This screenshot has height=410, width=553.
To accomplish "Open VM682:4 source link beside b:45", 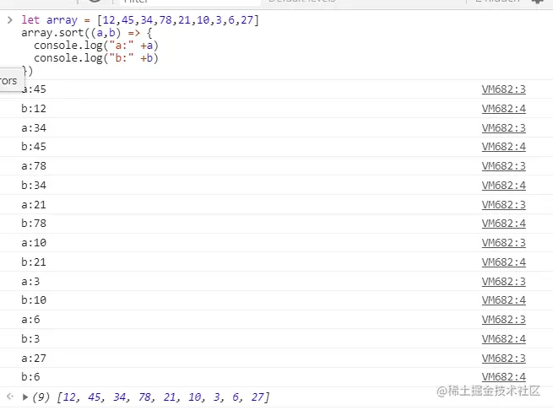I will click(x=504, y=146).
